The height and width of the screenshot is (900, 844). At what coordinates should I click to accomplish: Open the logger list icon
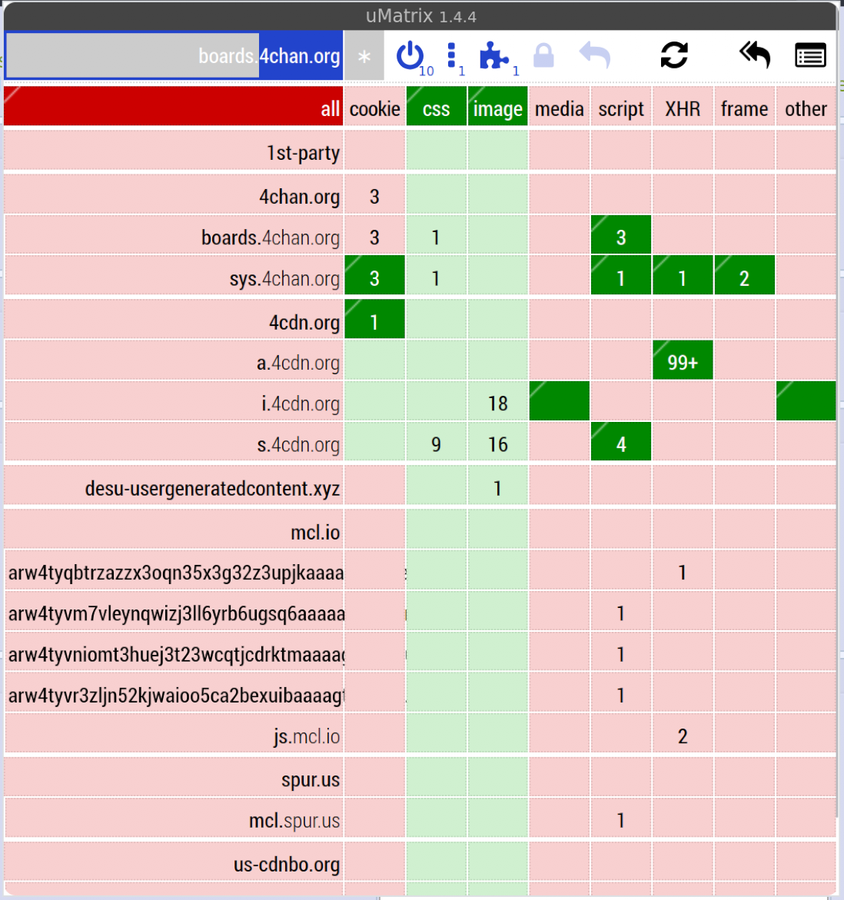[x=810, y=55]
